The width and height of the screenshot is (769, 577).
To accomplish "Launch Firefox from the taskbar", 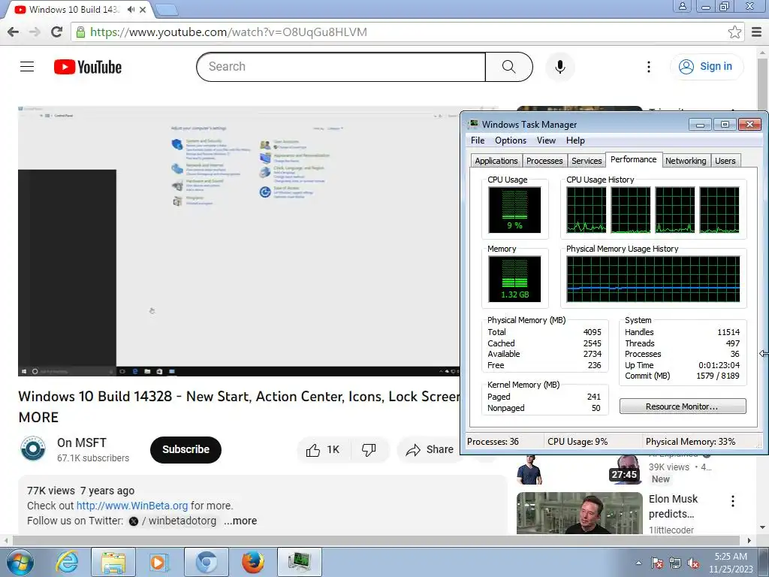I will click(253, 562).
